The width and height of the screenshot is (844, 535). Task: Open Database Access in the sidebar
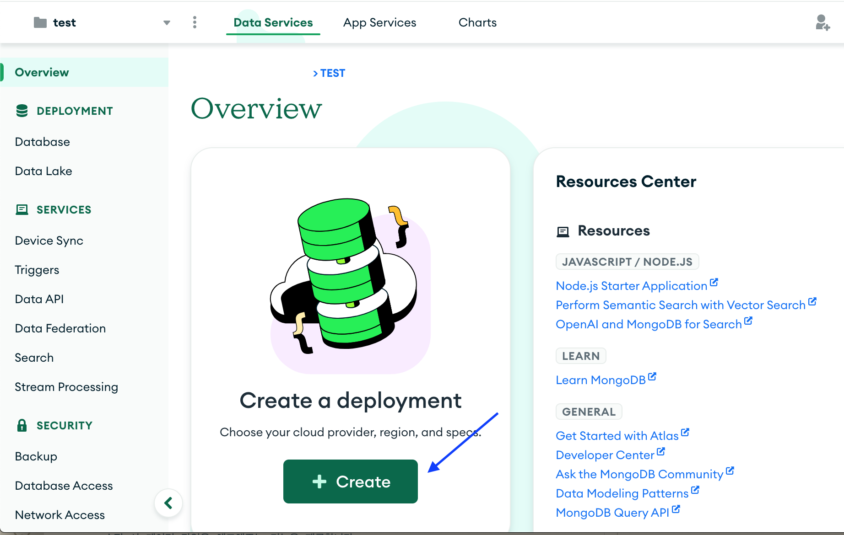tap(64, 486)
